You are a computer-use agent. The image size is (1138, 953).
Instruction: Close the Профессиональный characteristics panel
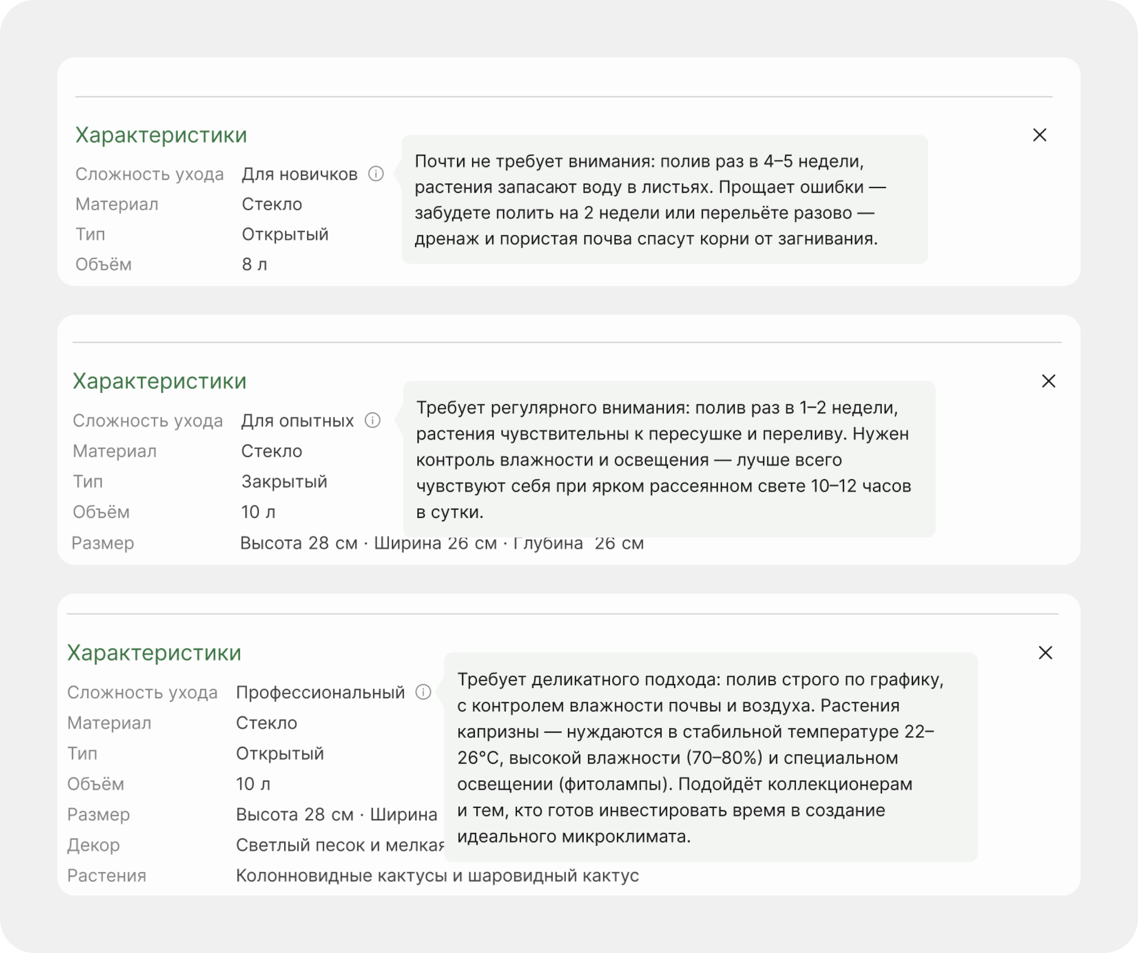coord(1045,653)
